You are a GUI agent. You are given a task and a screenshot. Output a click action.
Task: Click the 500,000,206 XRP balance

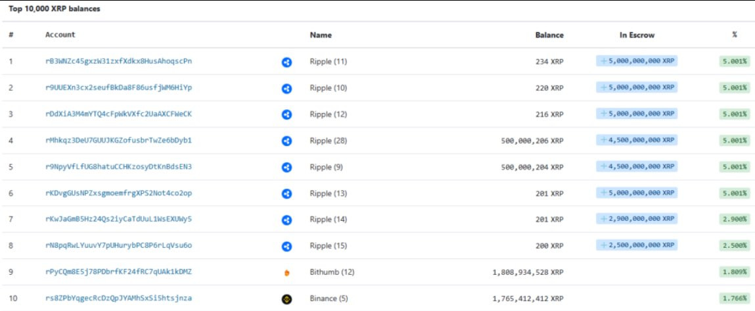pyautogui.click(x=532, y=140)
